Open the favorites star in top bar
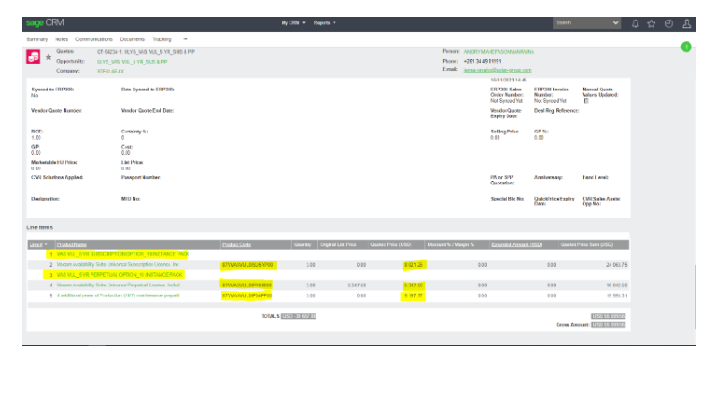 point(652,23)
